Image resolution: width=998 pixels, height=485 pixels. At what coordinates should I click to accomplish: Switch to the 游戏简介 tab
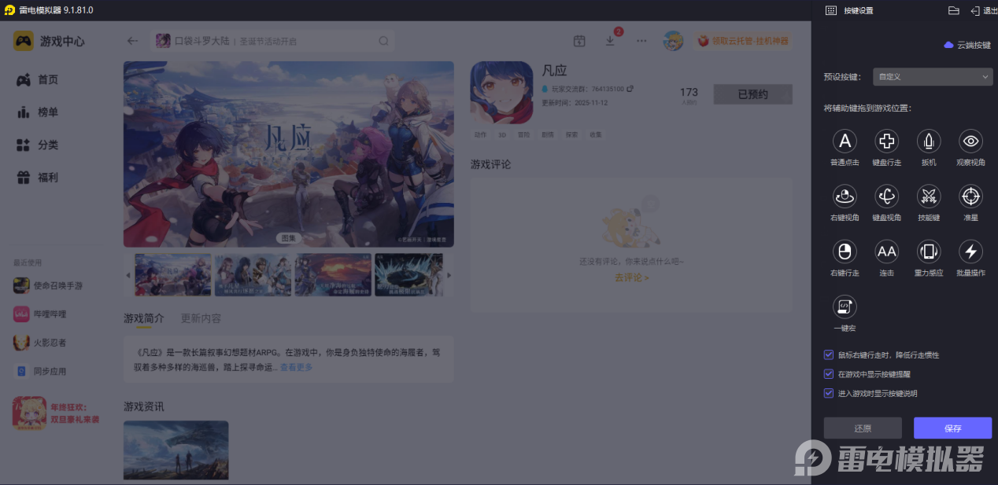tap(144, 318)
